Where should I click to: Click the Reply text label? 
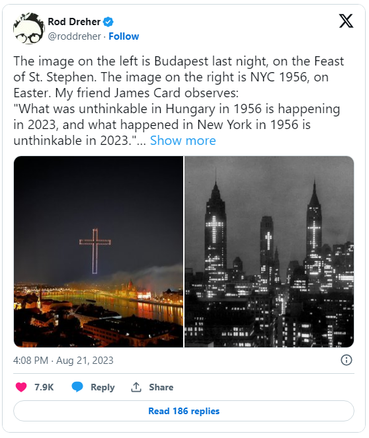coord(102,388)
